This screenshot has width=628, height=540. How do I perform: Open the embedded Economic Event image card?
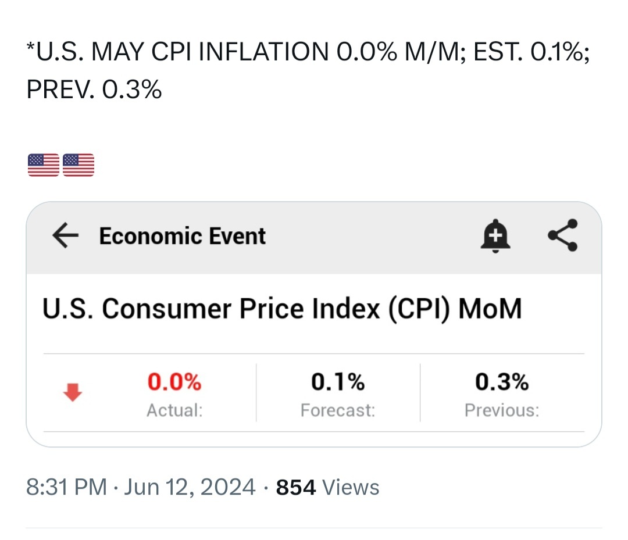coord(314,324)
